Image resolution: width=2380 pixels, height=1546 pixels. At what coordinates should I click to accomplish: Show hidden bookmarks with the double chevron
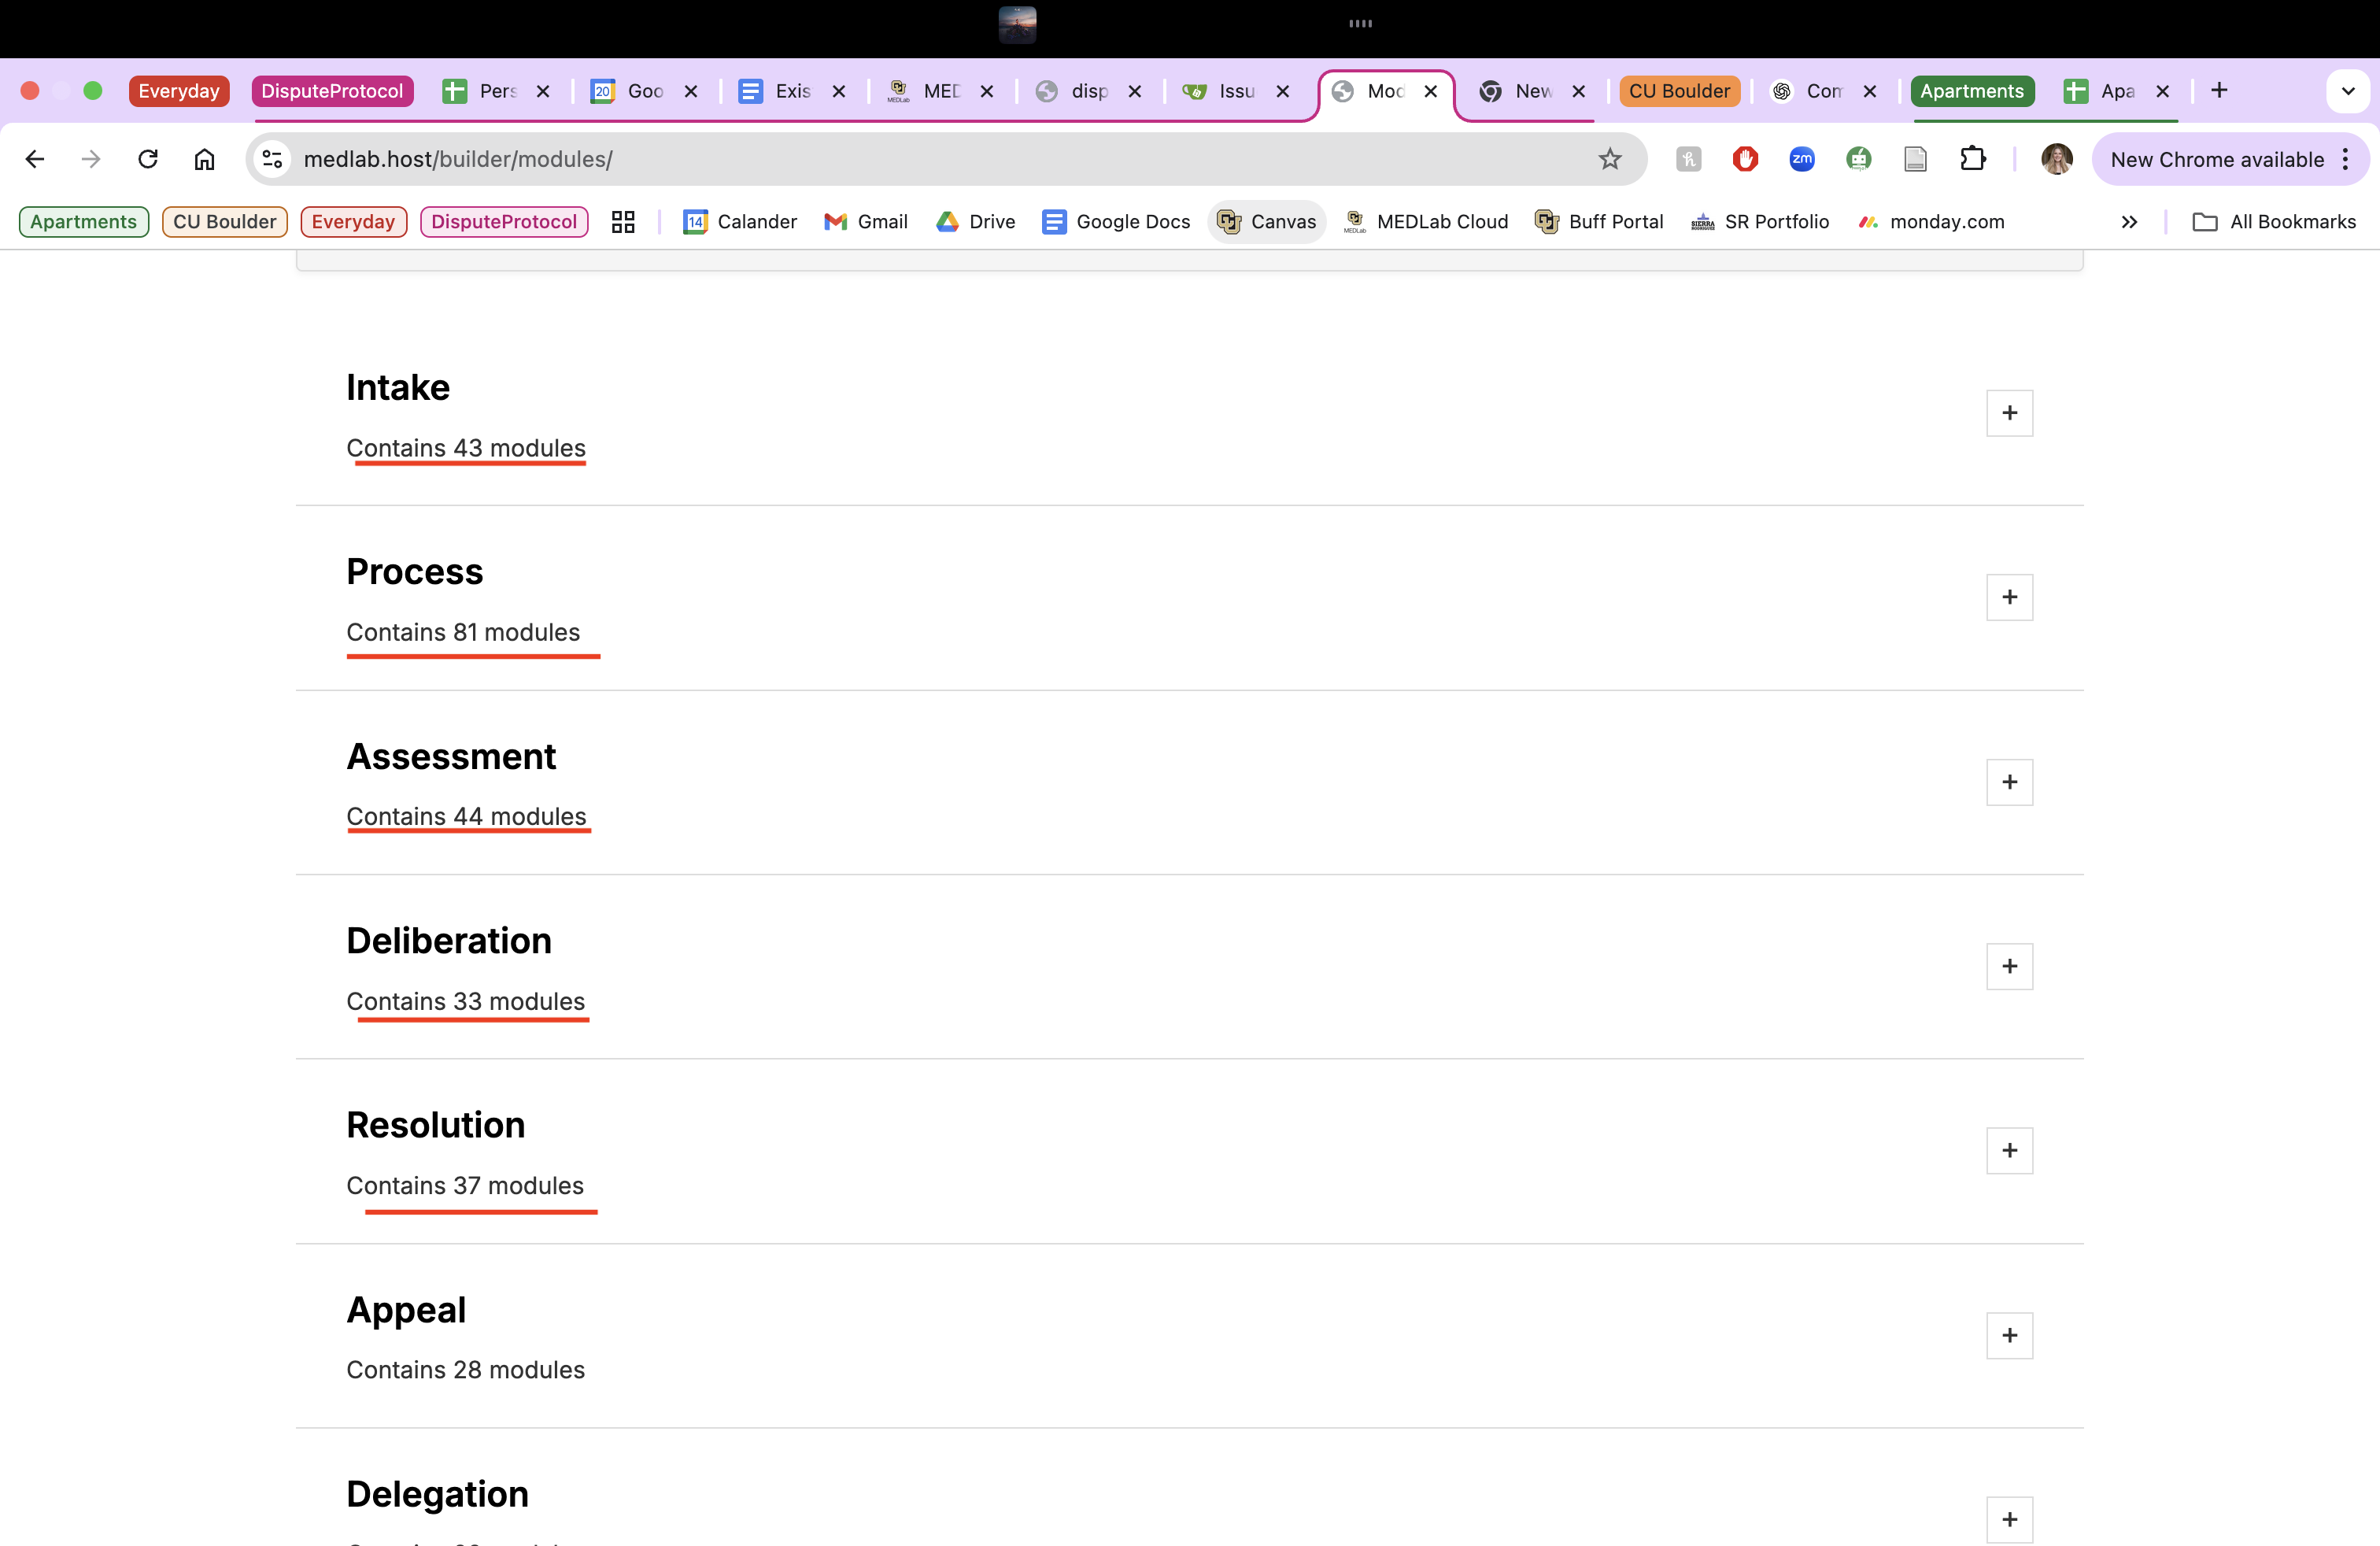[x=2129, y=222]
